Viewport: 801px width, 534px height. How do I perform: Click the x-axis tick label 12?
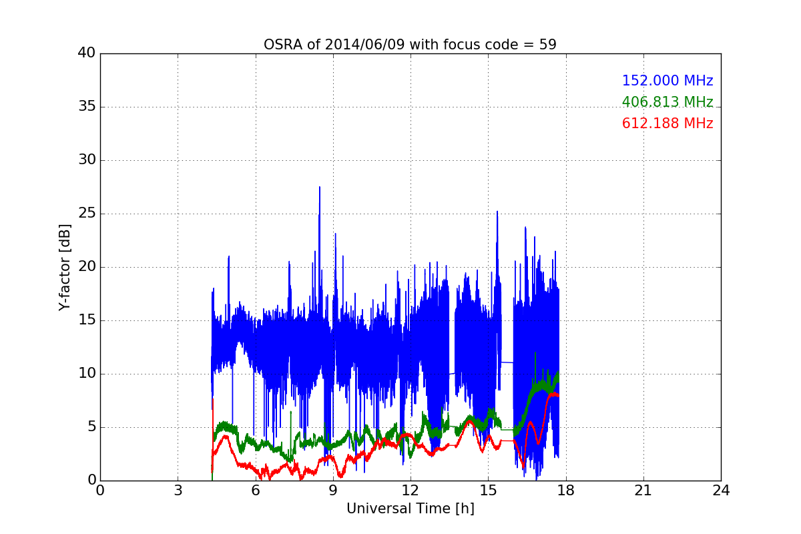[411, 491]
